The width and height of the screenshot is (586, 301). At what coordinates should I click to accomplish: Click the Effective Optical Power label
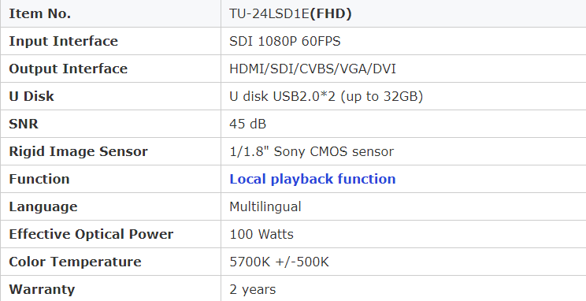pyautogui.click(x=91, y=235)
